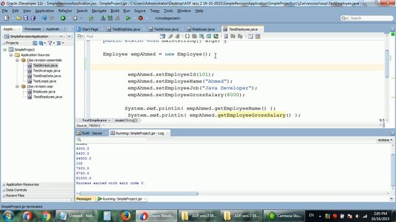Open the Refactor menu
This screenshot has width=396, height=222.
(65, 11)
